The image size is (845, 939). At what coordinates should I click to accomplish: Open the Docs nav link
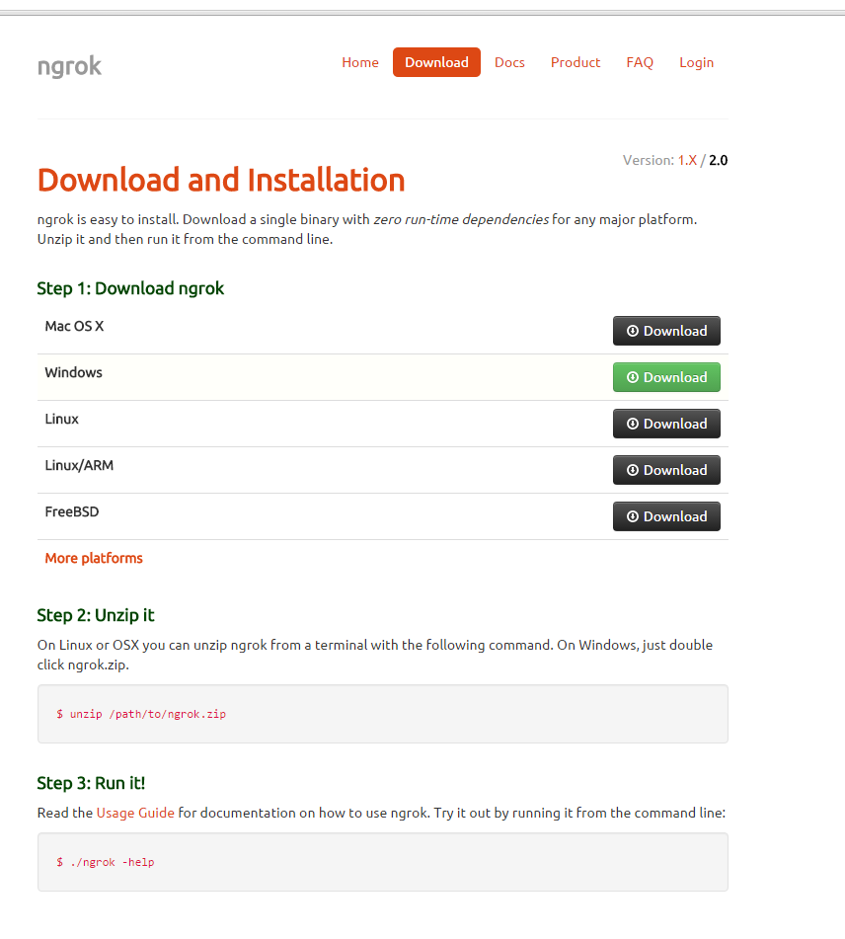coord(509,62)
